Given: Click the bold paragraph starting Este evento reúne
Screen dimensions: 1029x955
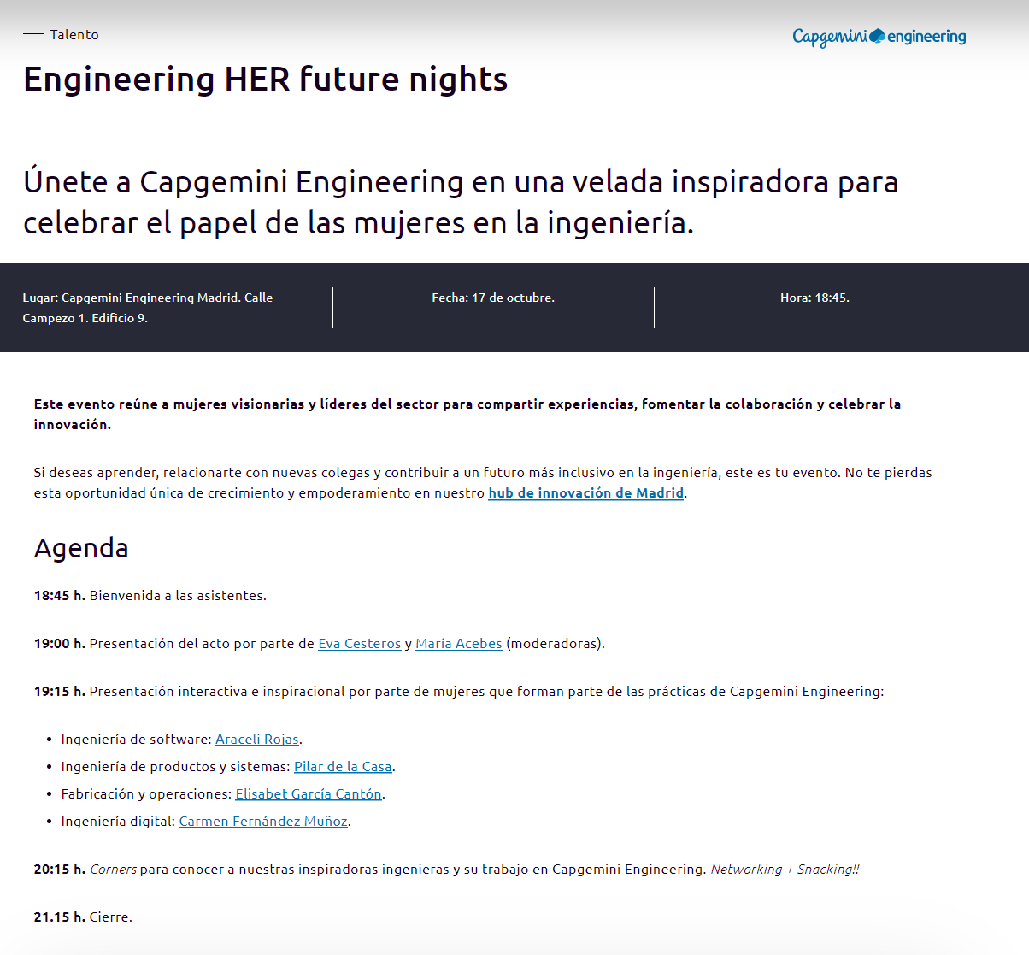Looking at the screenshot, I should (x=467, y=415).
